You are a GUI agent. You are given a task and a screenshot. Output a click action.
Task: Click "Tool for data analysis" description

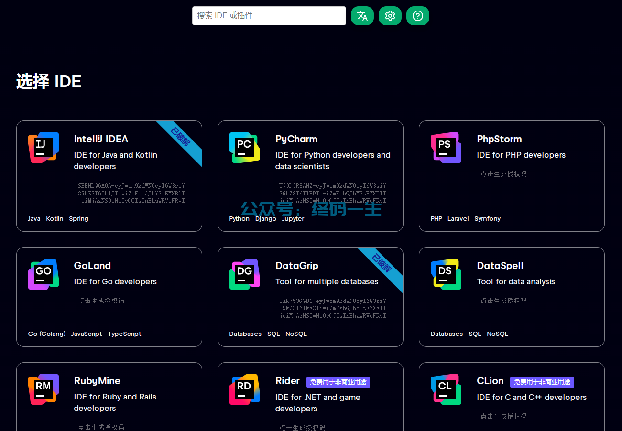tap(516, 281)
